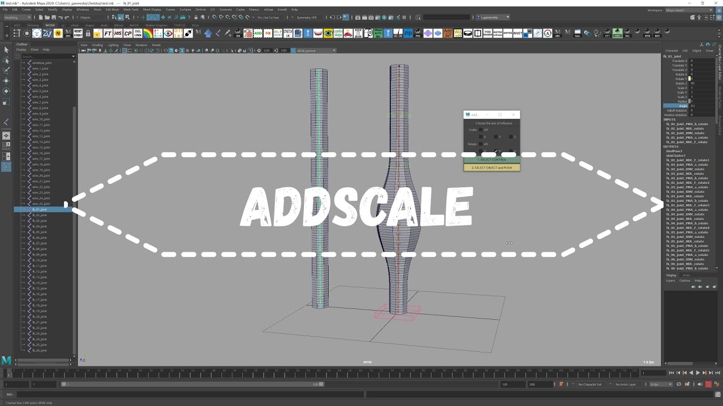Open the Channels menu in Channel Box

click(x=671, y=51)
